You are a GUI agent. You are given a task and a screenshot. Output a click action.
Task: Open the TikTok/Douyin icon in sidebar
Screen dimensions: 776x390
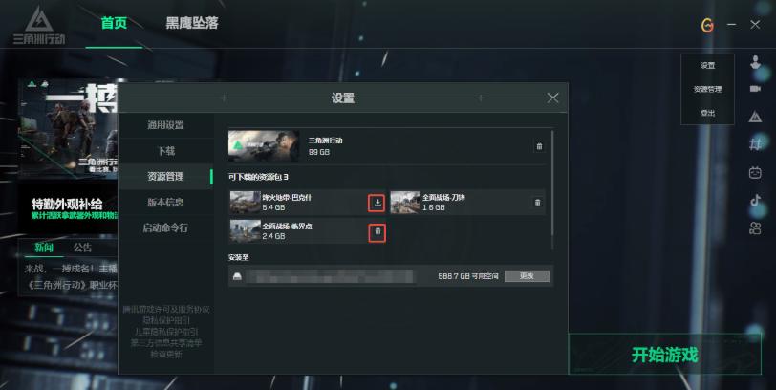click(755, 200)
